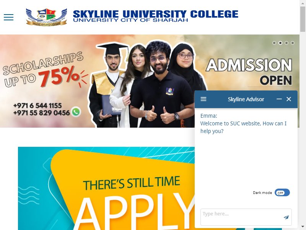Click the page vertical scrollbar thumb
This screenshot has width=306, height=230.
pos(303,19)
